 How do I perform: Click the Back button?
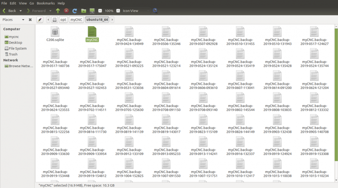click(9, 11)
